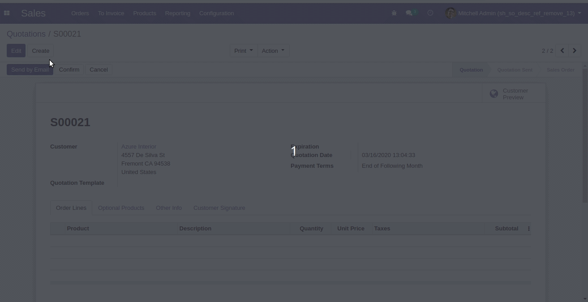Sort by Unit Price column header
This screenshot has height=302, width=588.
(351, 229)
